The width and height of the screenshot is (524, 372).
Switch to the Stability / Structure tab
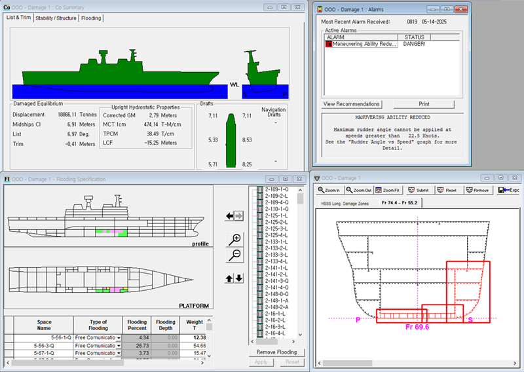tap(57, 18)
